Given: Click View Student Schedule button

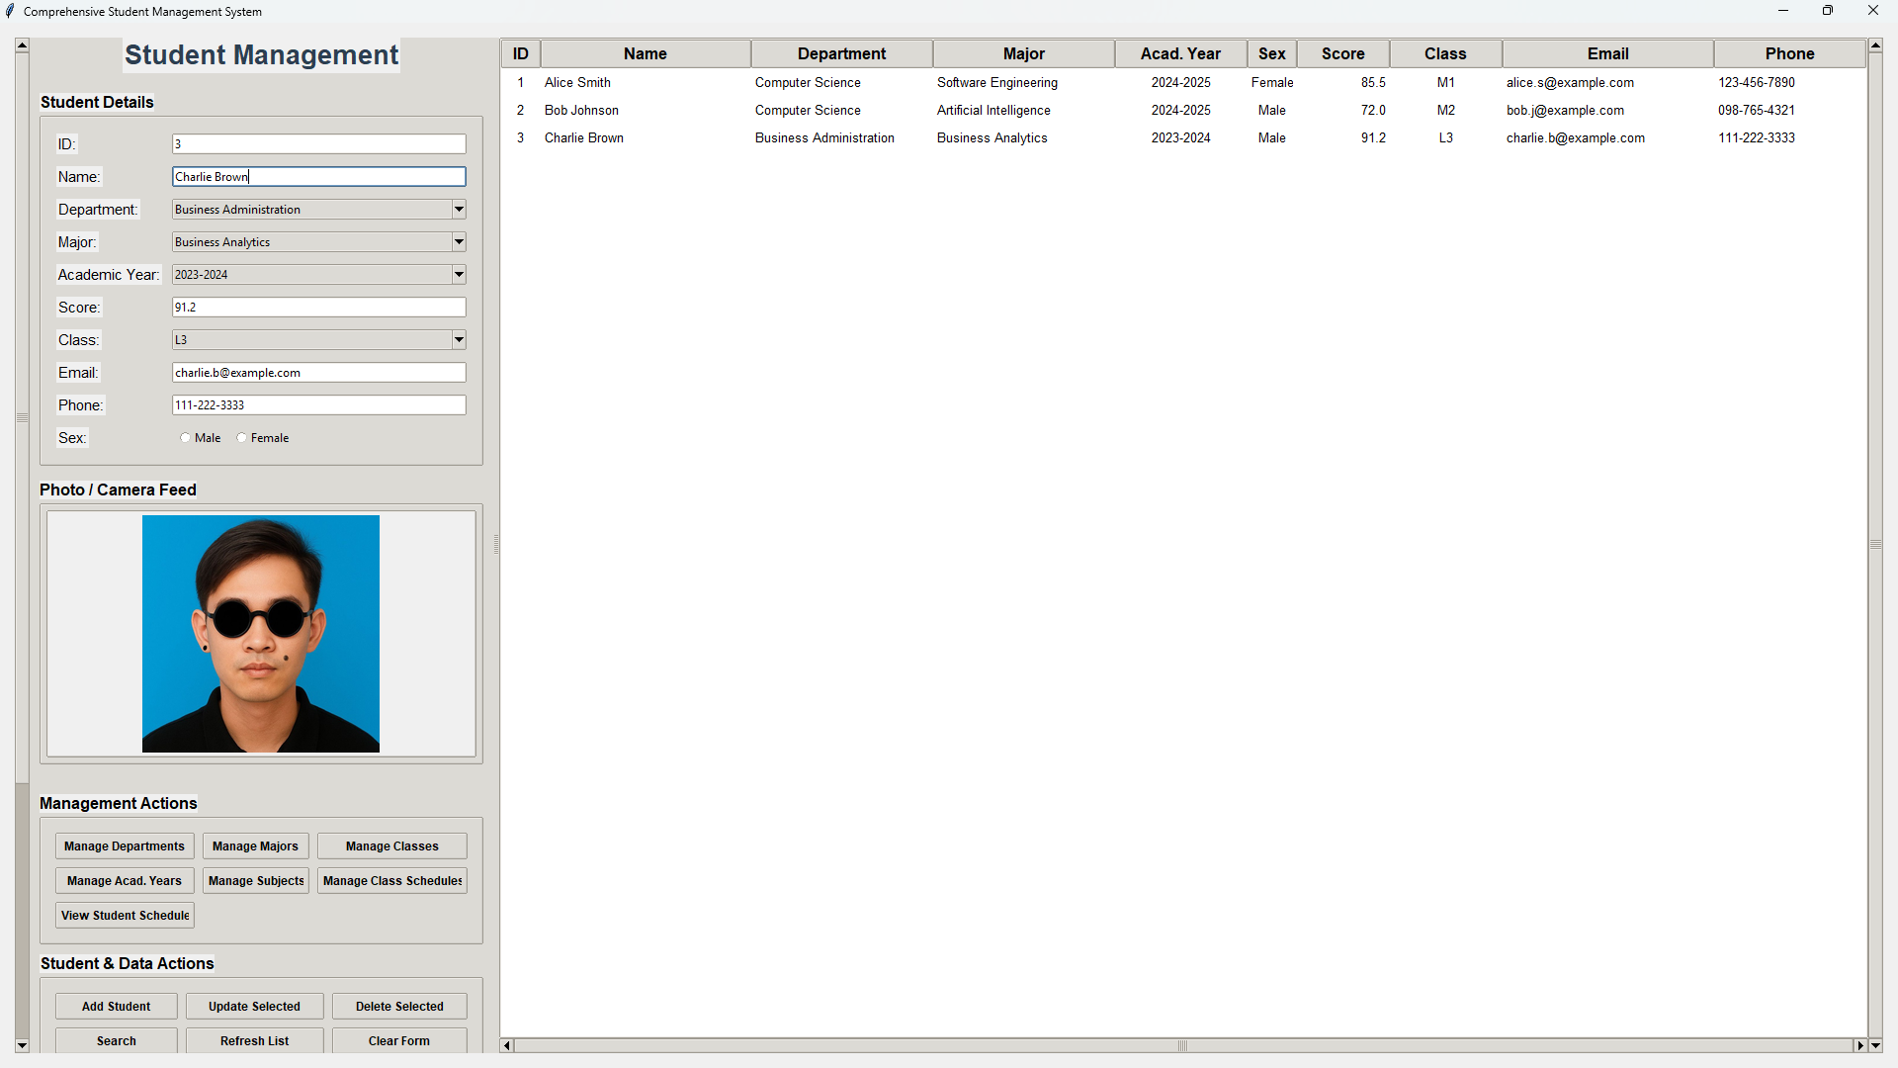Looking at the screenshot, I should (125, 916).
